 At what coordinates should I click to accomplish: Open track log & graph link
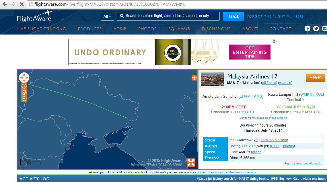coord(274,140)
